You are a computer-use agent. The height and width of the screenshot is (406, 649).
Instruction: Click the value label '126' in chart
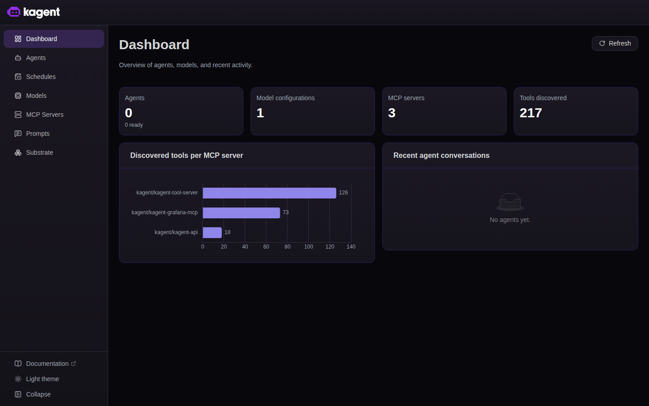[343, 193]
